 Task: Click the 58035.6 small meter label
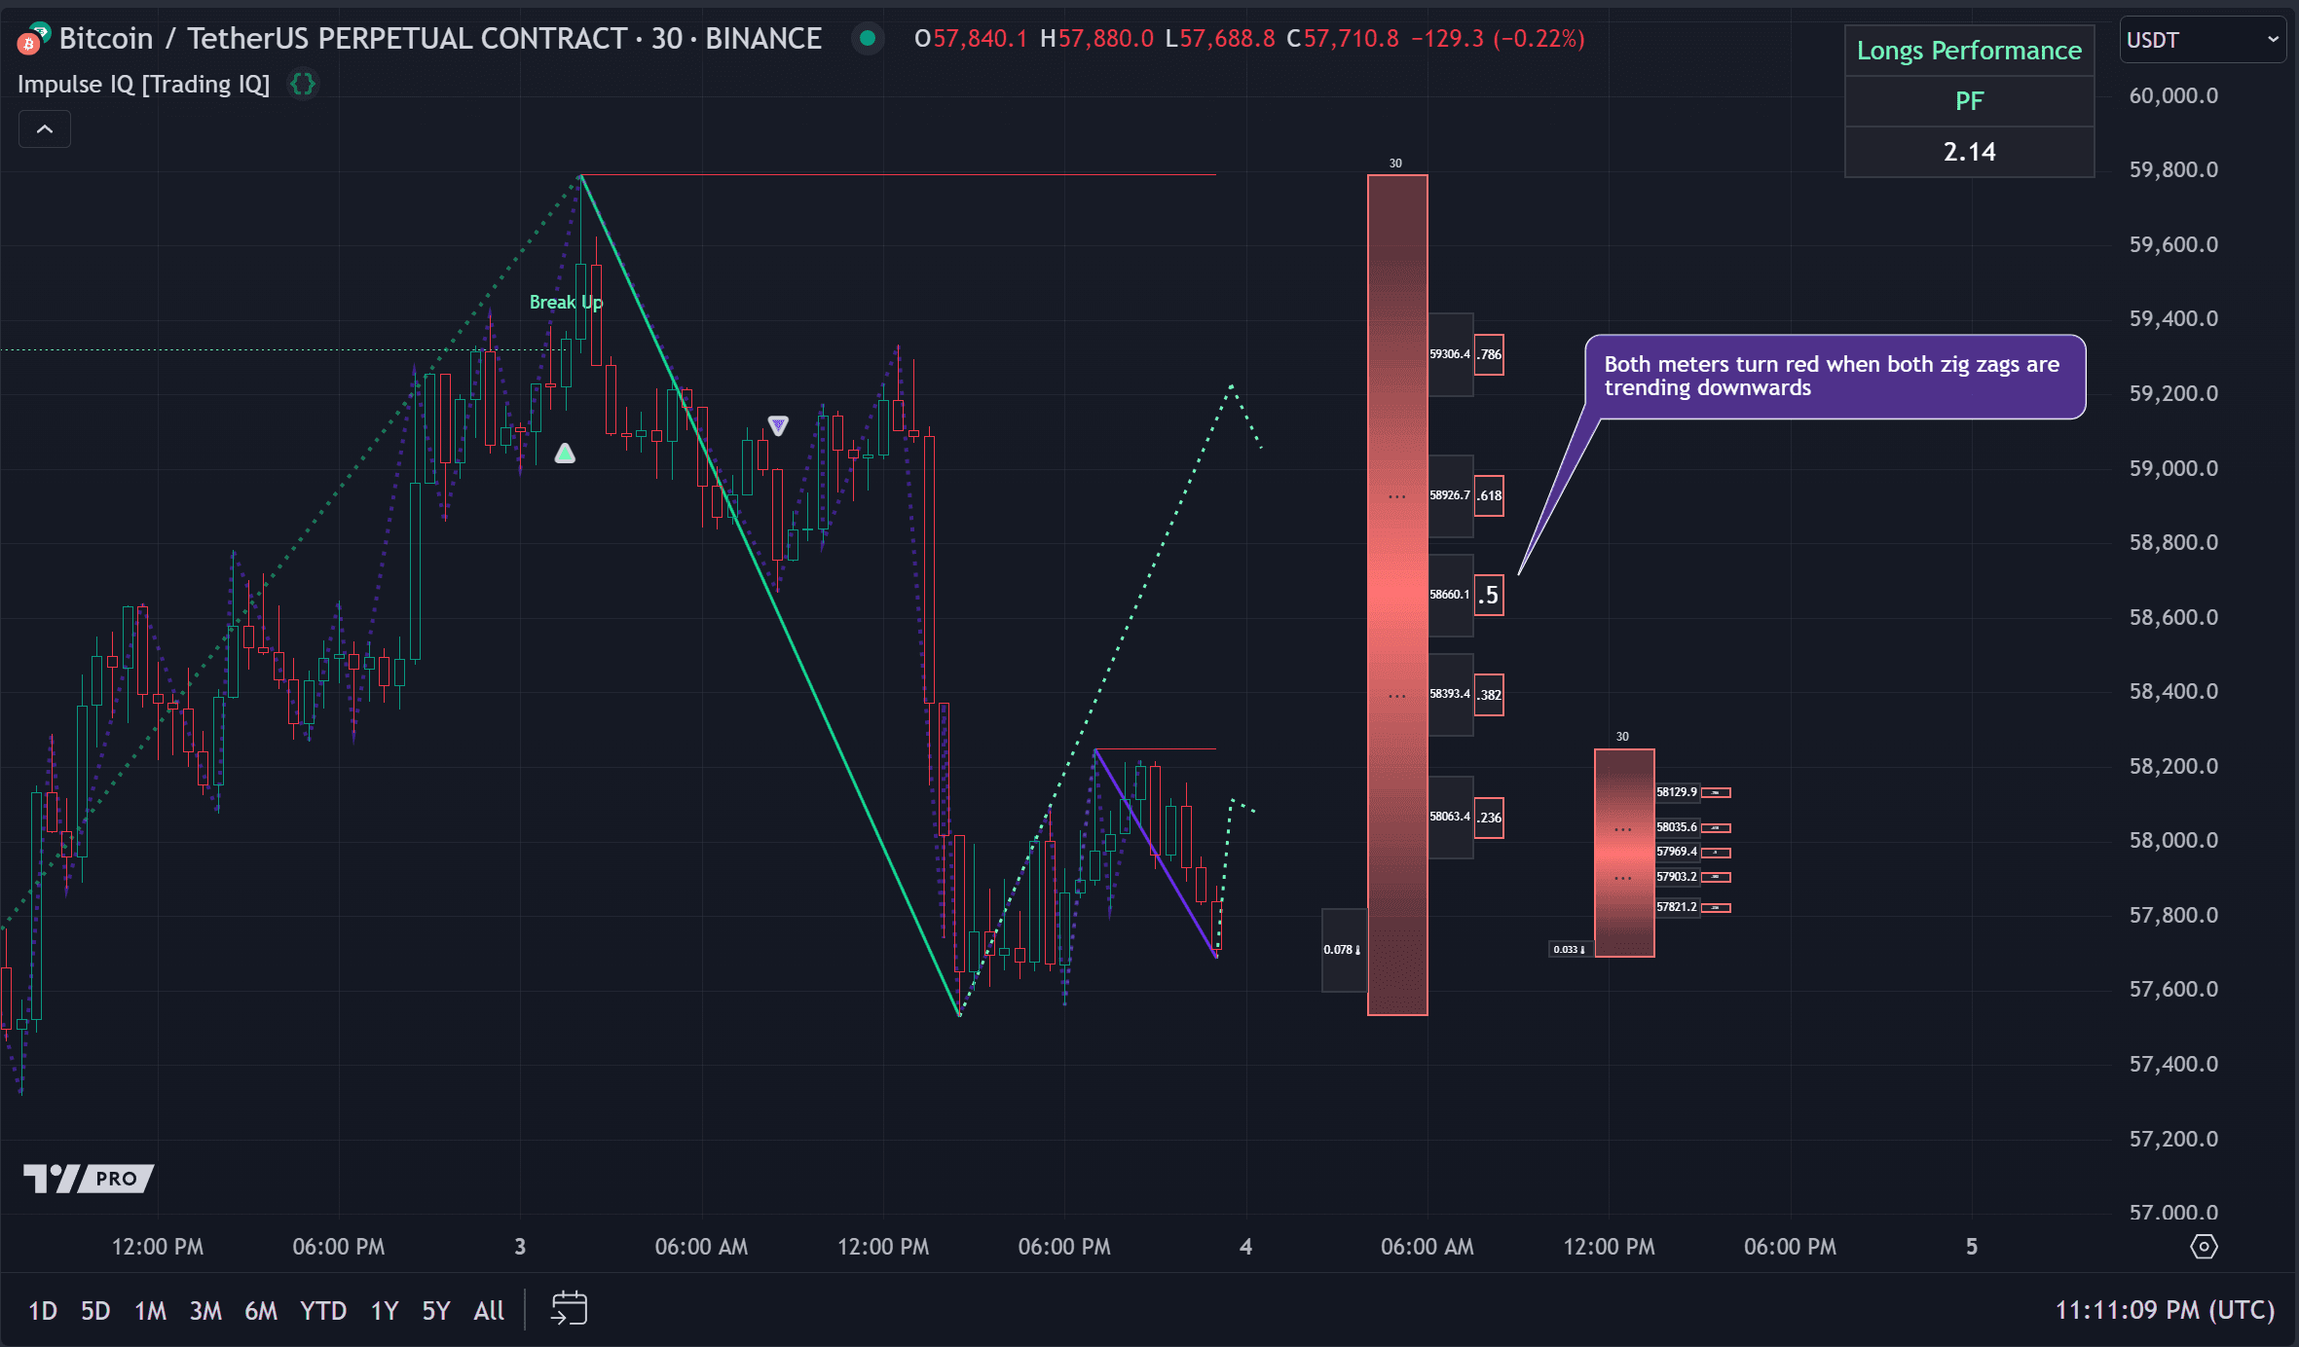1677,827
